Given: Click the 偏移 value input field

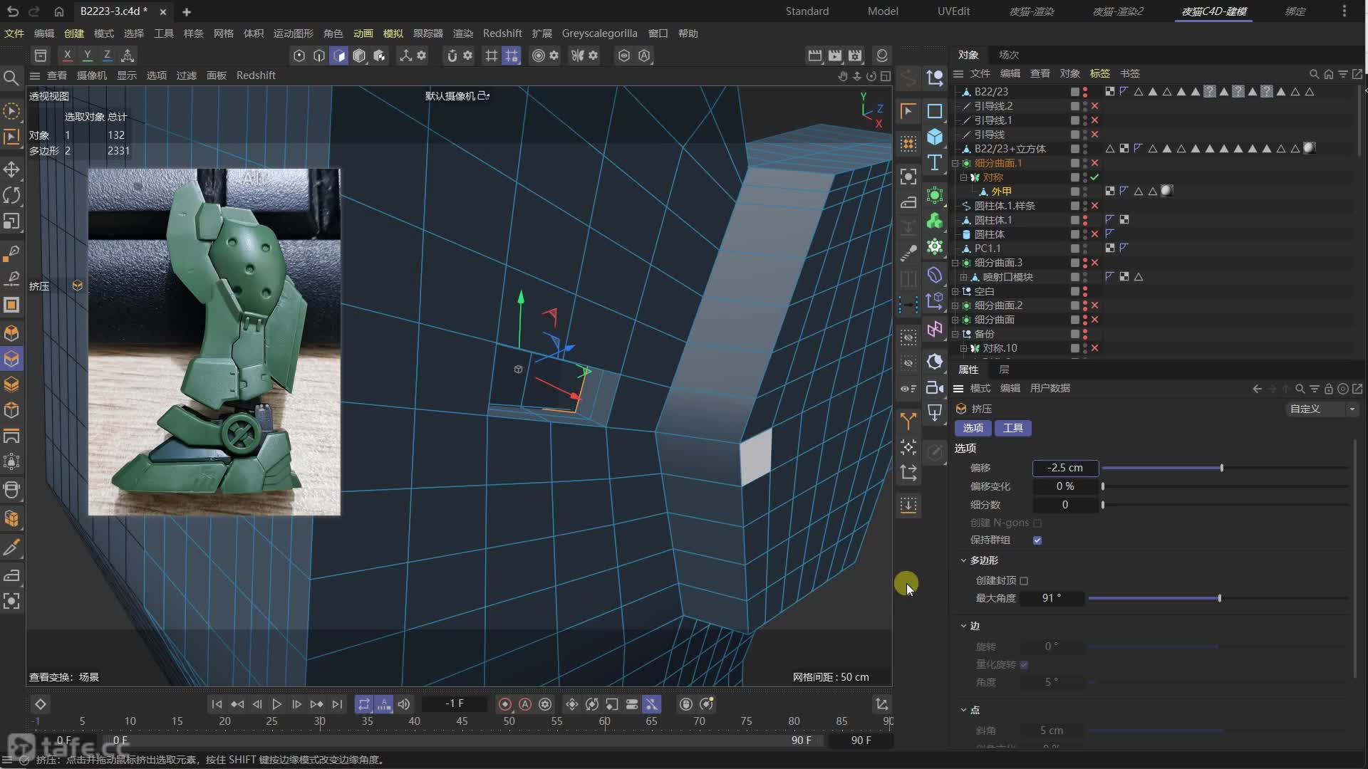Looking at the screenshot, I should pos(1065,468).
